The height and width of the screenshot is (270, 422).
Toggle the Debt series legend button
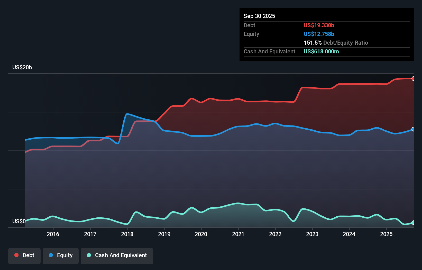[x=24, y=256]
